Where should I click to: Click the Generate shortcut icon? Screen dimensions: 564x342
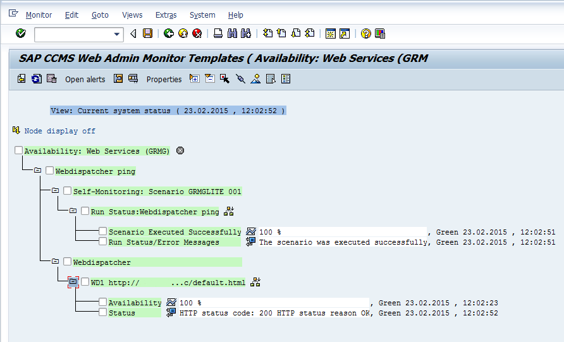[x=345, y=34]
